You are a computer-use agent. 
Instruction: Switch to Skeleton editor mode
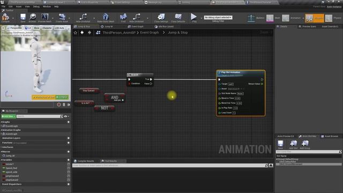256,18
